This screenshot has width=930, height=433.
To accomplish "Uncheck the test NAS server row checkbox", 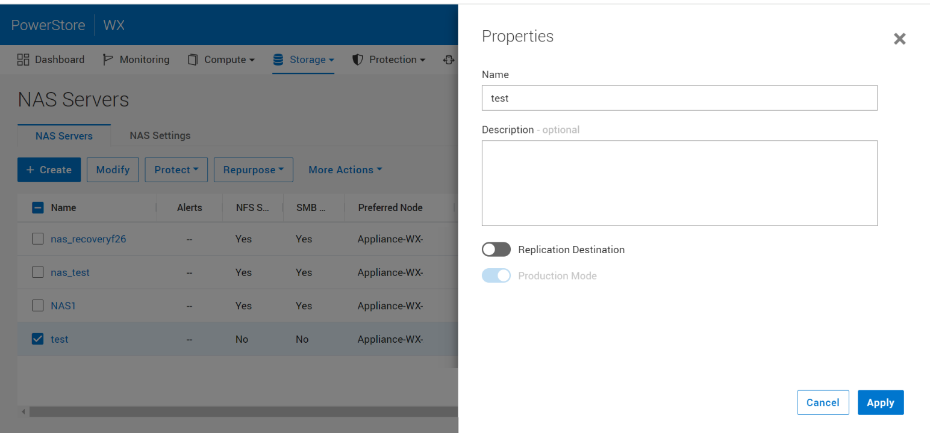I will (37, 339).
